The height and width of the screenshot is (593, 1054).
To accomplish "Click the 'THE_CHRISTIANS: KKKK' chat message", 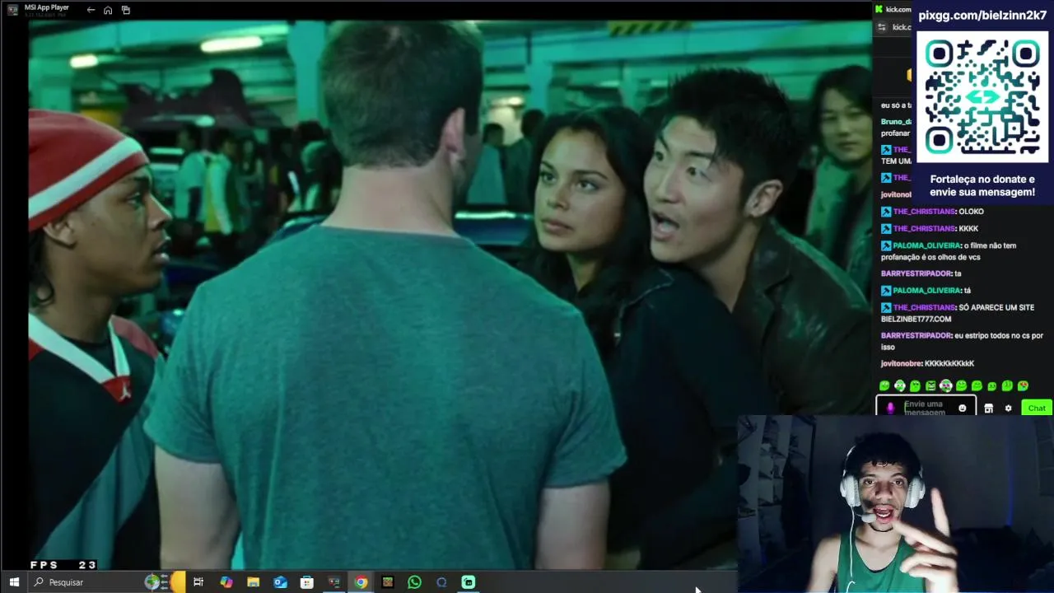I will pyautogui.click(x=930, y=228).
